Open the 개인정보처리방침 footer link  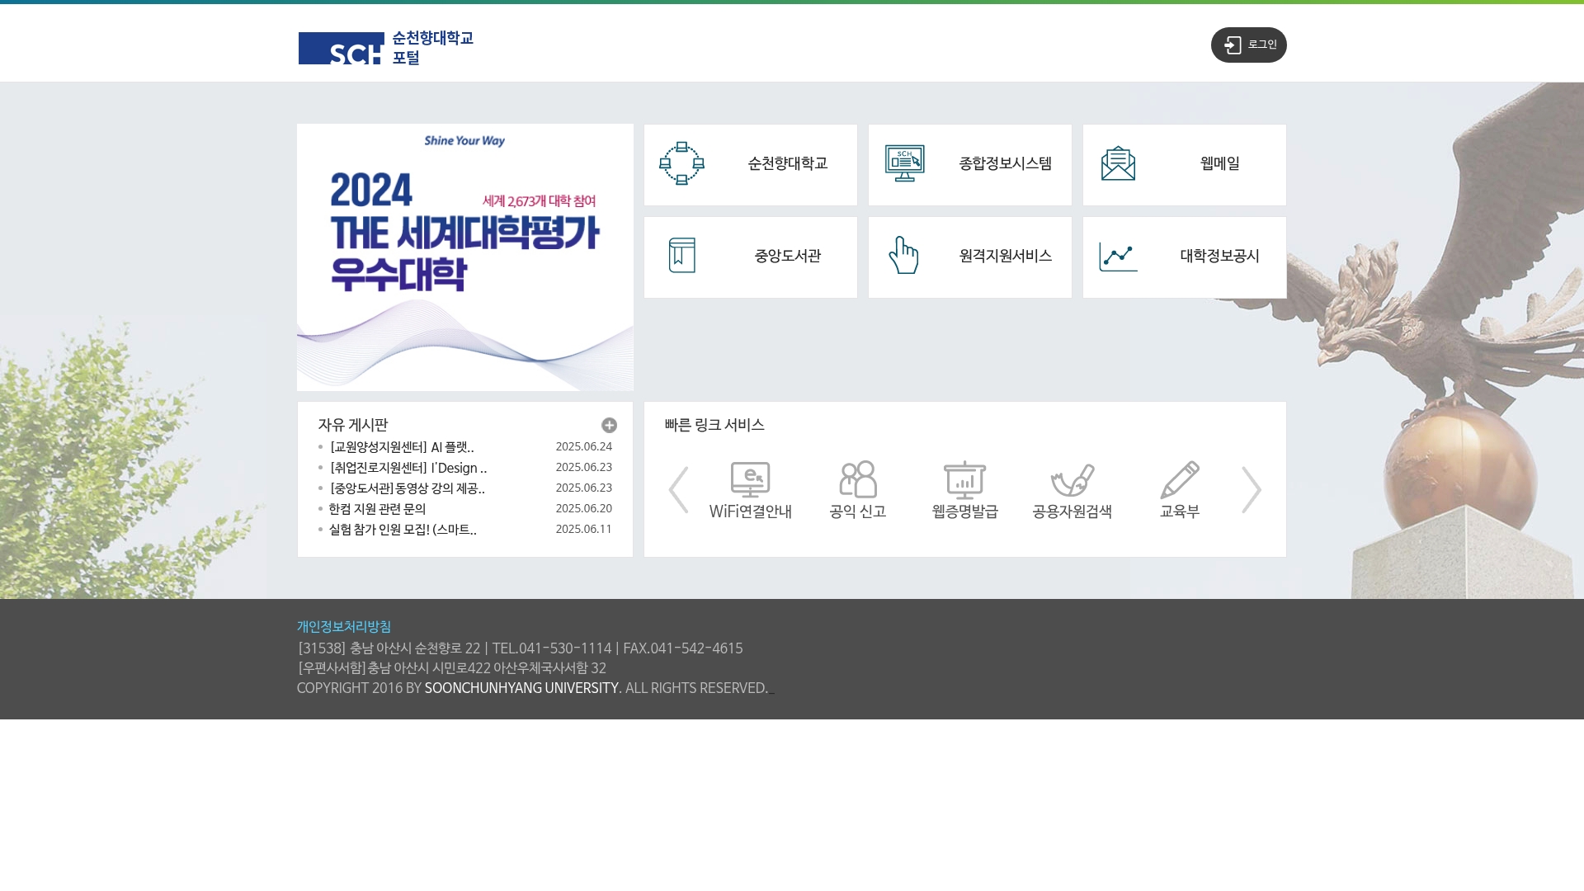tap(344, 627)
